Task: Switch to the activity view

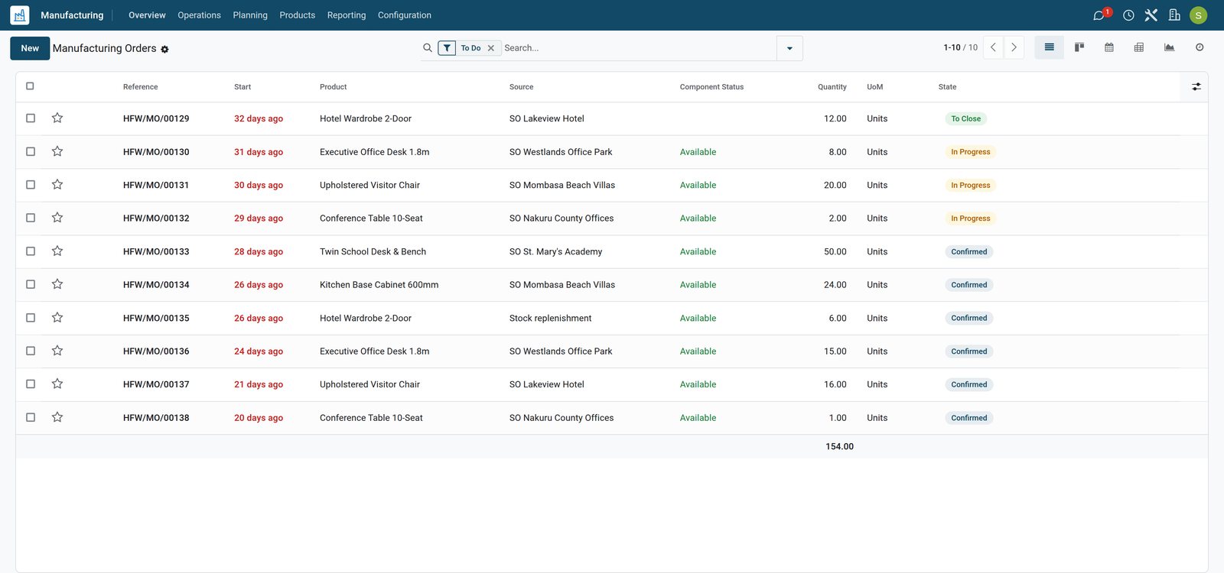Action: coord(1200,47)
